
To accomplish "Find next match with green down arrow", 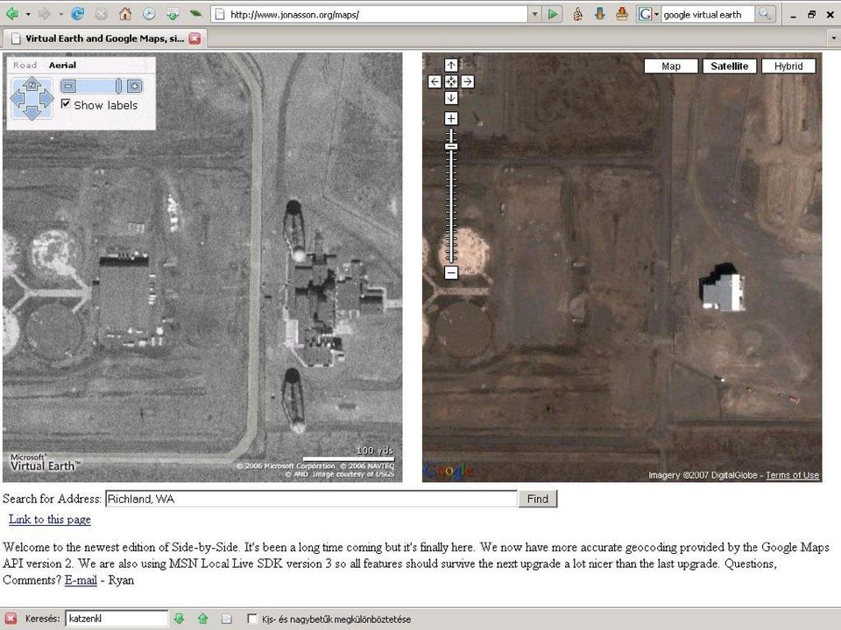I will tap(179, 619).
